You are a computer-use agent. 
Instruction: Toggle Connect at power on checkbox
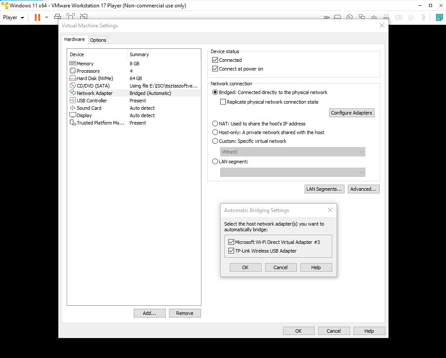tap(215, 69)
